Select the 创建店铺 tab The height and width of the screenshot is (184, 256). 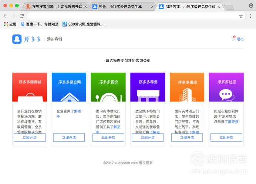pyautogui.click(x=189, y=7)
